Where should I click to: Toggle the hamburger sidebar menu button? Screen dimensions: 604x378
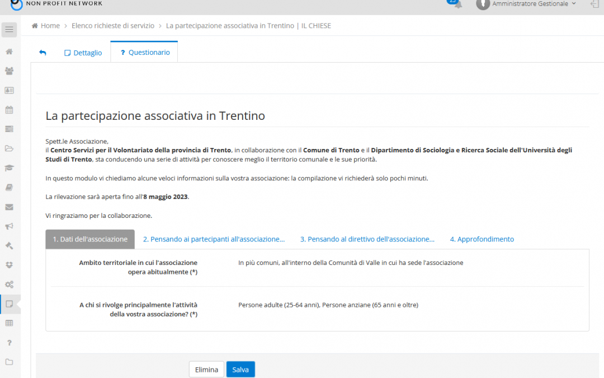click(10, 30)
